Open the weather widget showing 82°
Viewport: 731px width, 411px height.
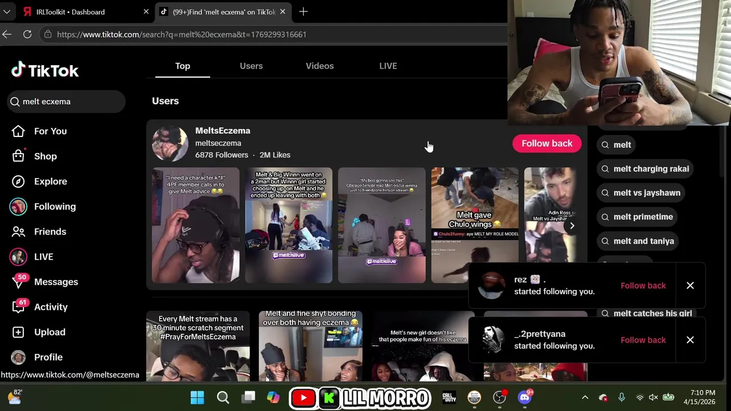(x=14, y=397)
